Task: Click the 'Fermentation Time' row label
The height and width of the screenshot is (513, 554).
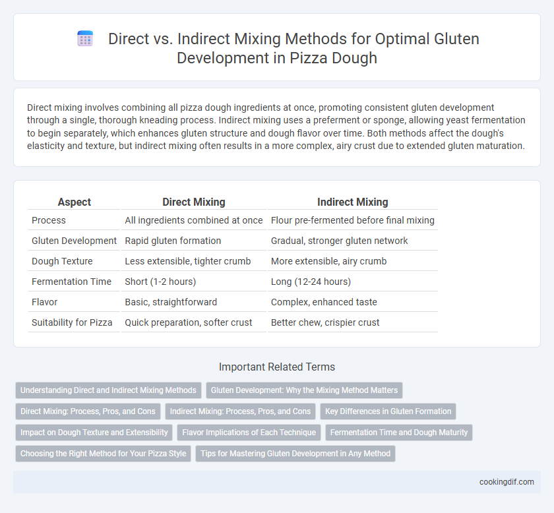Action: 71,282
